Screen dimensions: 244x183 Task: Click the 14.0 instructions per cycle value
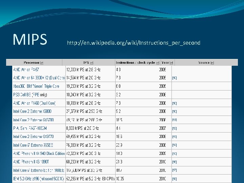(119, 154)
